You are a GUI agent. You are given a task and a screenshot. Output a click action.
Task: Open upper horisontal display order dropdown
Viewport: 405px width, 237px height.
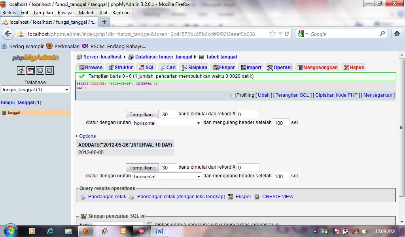click(x=167, y=123)
